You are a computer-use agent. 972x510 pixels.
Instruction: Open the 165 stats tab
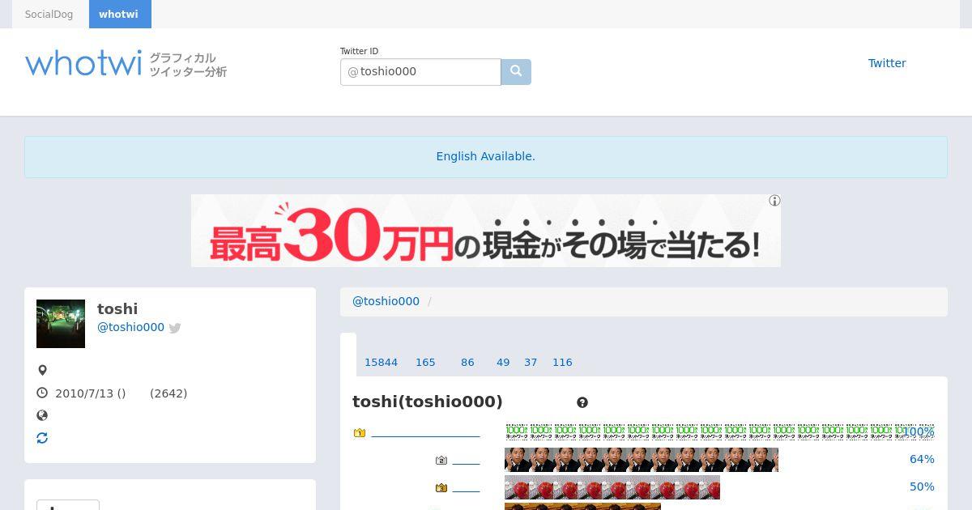[x=425, y=363]
